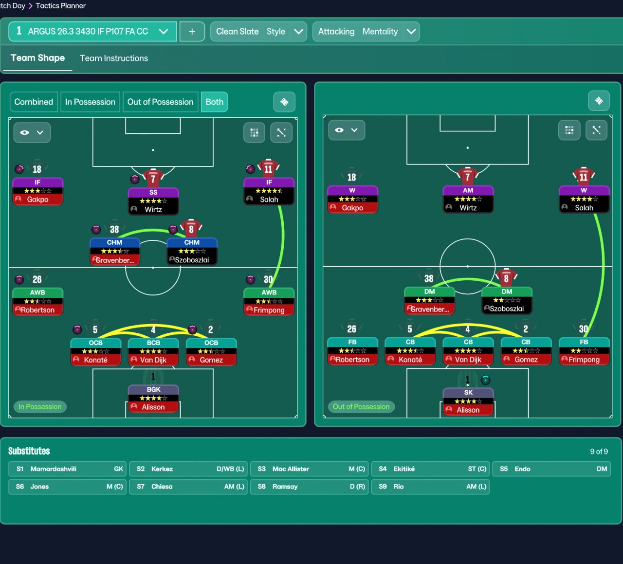
Task: Select substitute S7 Chiesa
Action: 188,487
